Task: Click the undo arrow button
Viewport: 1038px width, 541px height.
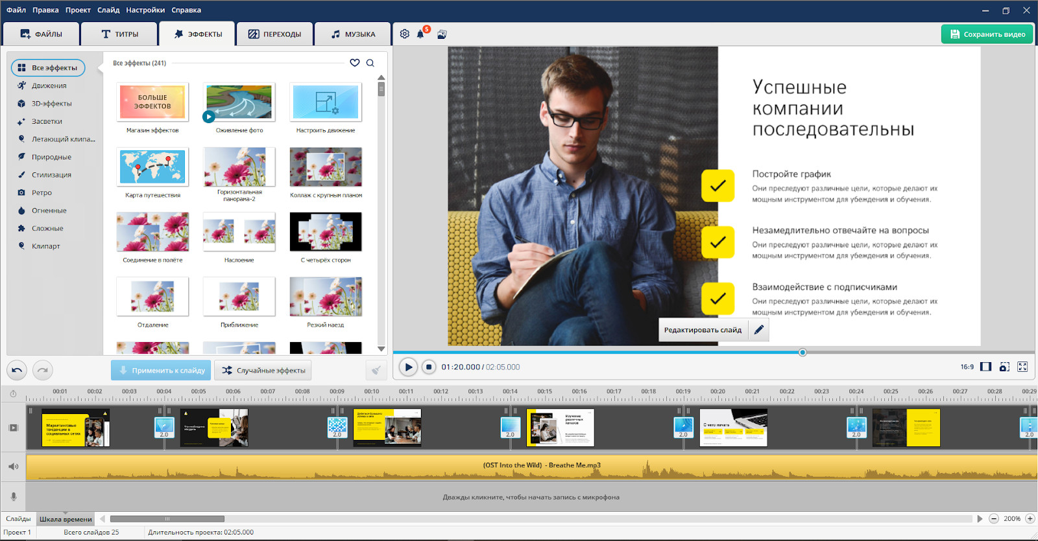Action: 17,370
